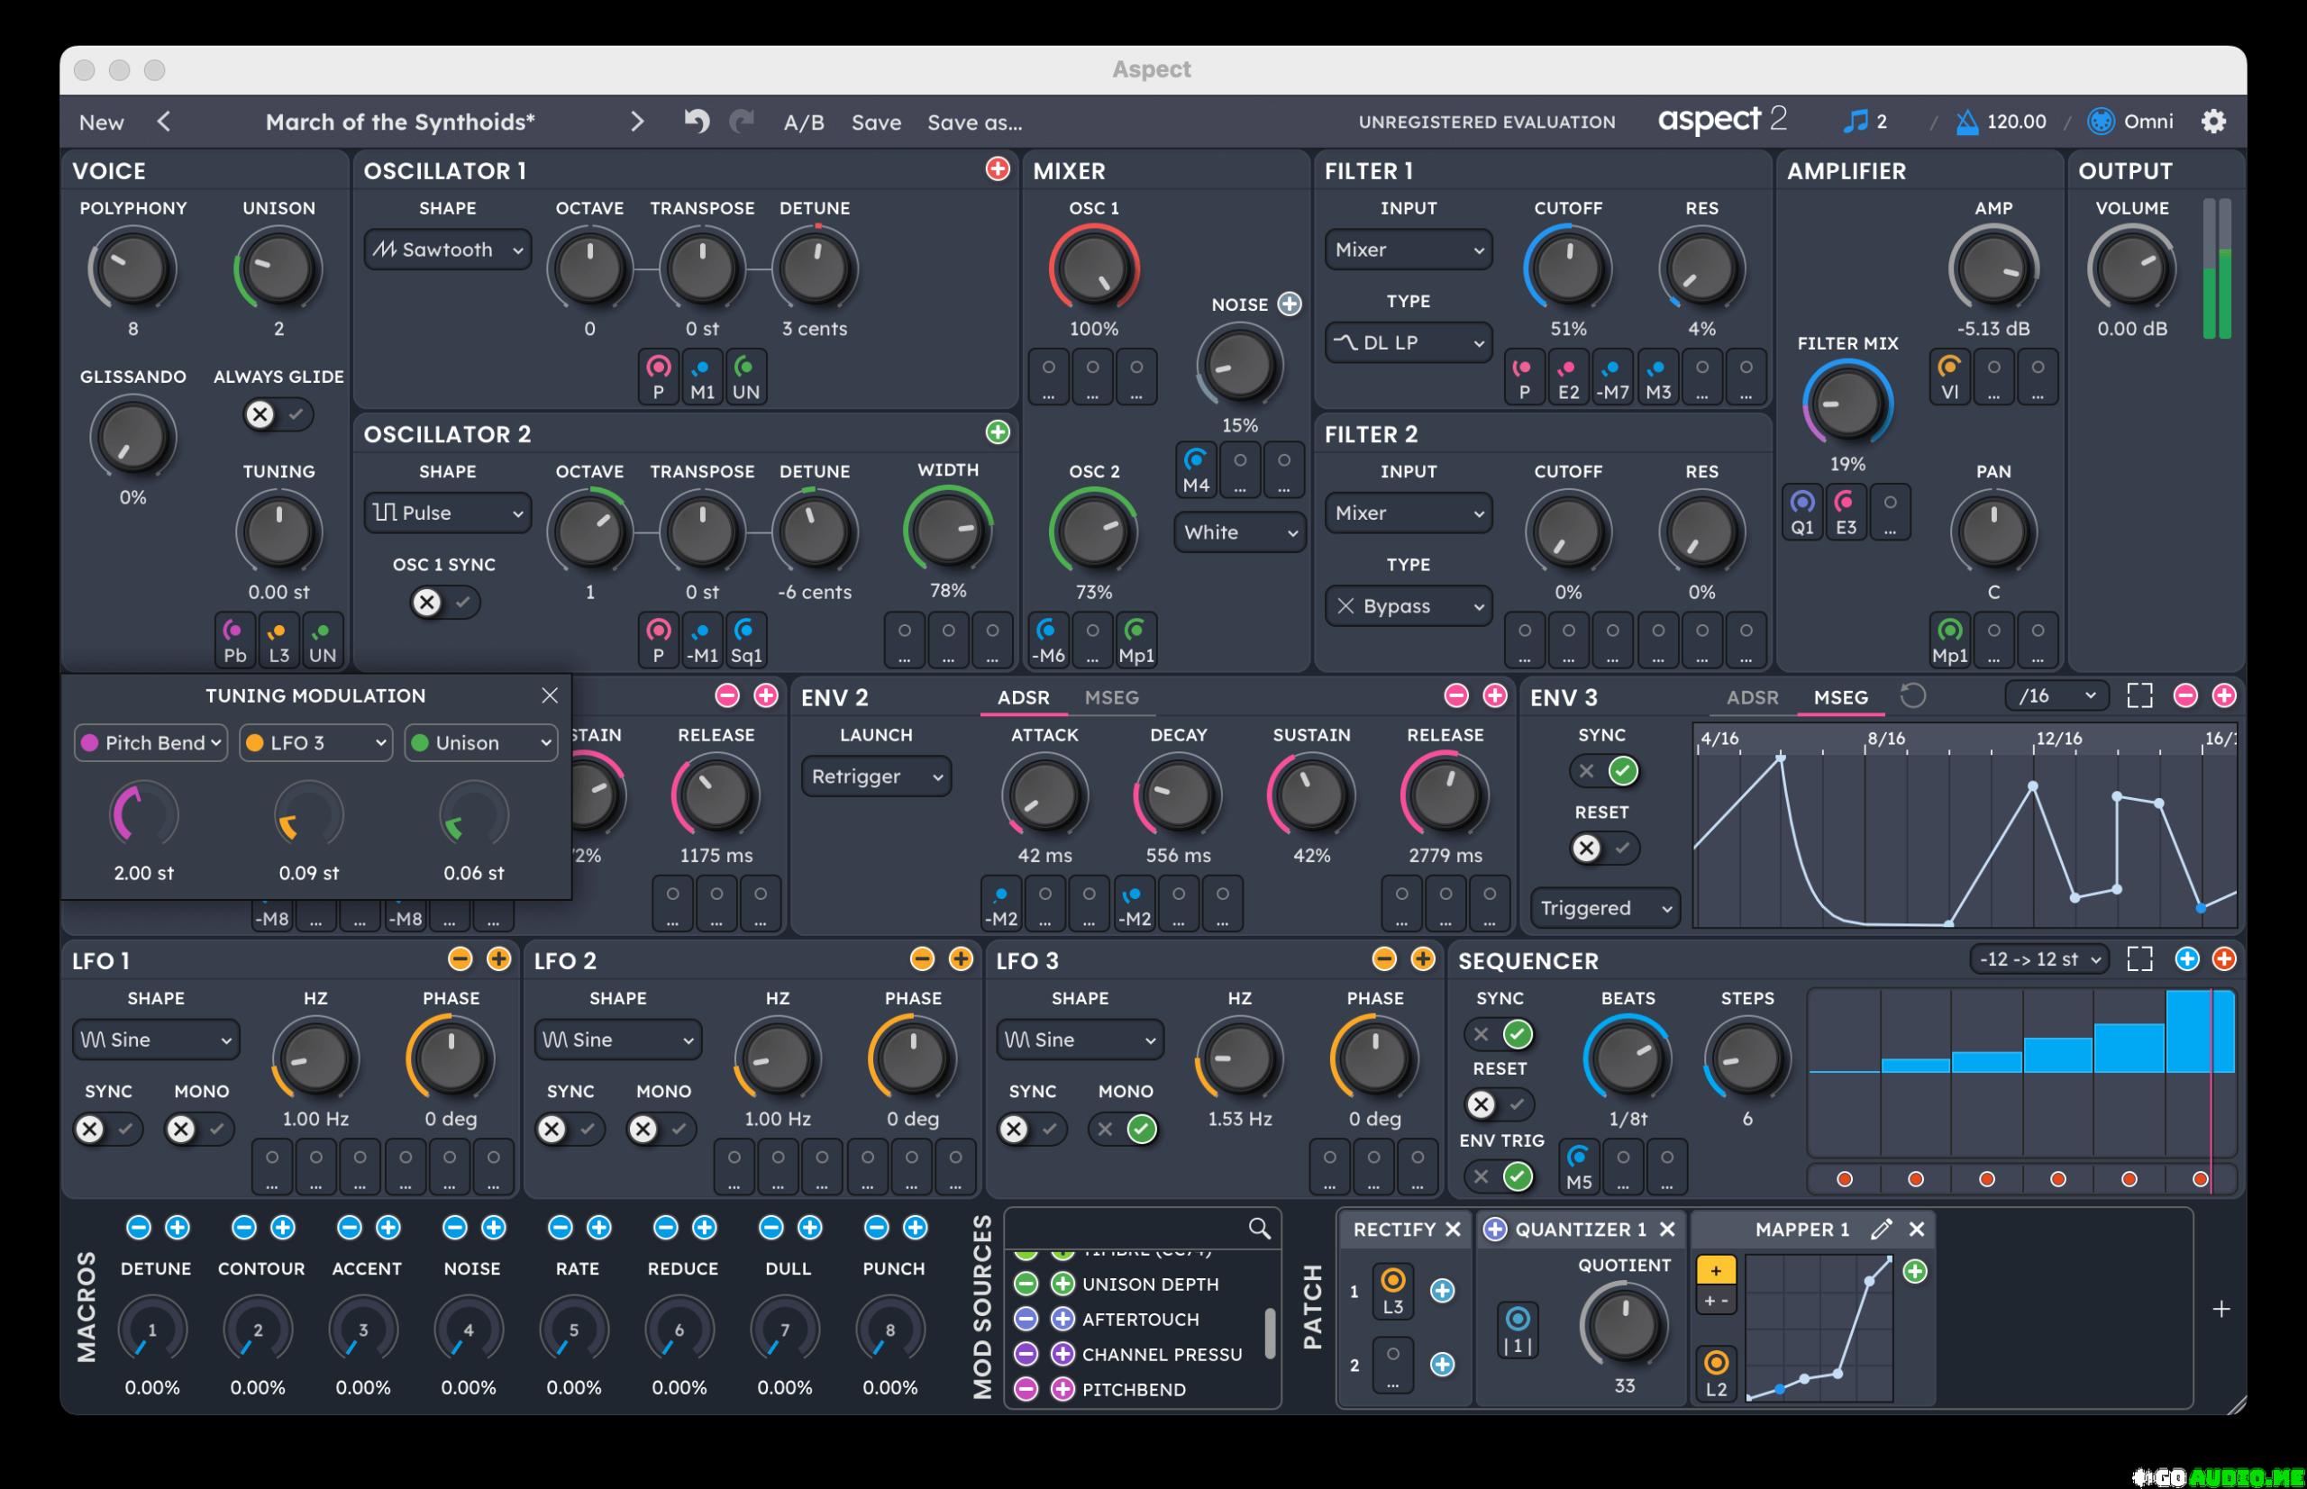The width and height of the screenshot is (2307, 1489).
Task: Open Filter 1 DL LP type dropdown
Action: coord(1409,342)
